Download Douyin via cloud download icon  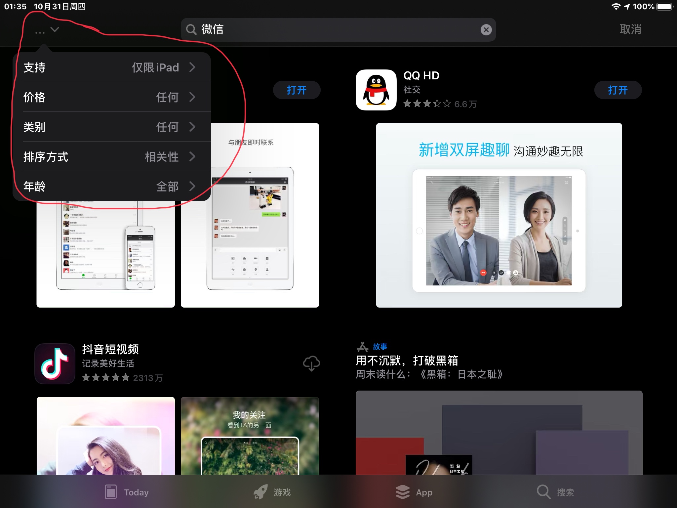click(x=311, y=363)
